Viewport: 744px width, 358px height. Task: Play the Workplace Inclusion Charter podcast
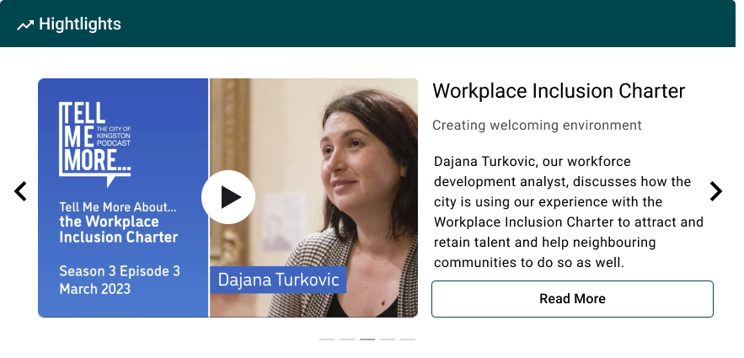click(227, 197)
